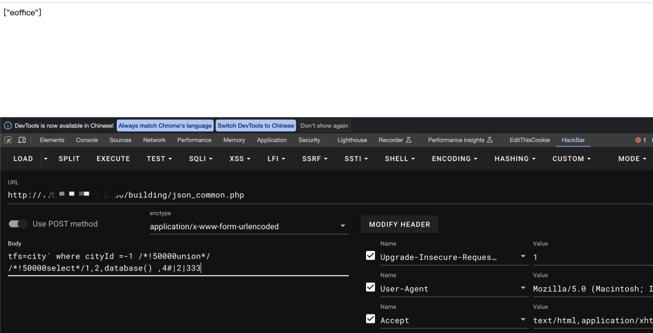Focus the User-Agent value field
The image size is (653, 333).
[x=593, y=288]
